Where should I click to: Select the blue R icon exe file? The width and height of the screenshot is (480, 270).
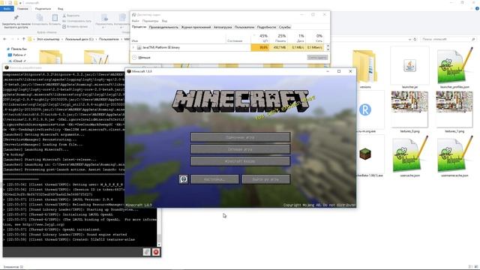point(365,109)
